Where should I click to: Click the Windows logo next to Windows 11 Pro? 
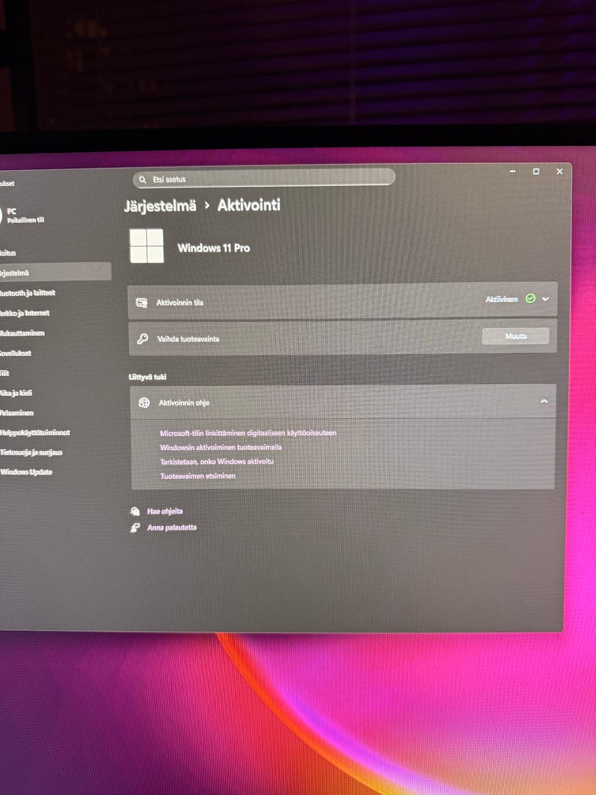click(x=147, y=246)
